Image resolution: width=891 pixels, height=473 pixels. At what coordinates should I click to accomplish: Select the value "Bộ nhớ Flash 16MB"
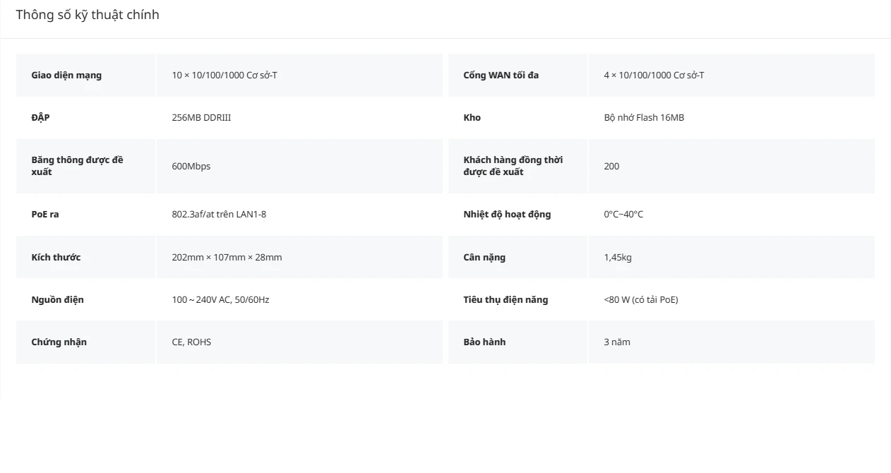click(644, 118)
